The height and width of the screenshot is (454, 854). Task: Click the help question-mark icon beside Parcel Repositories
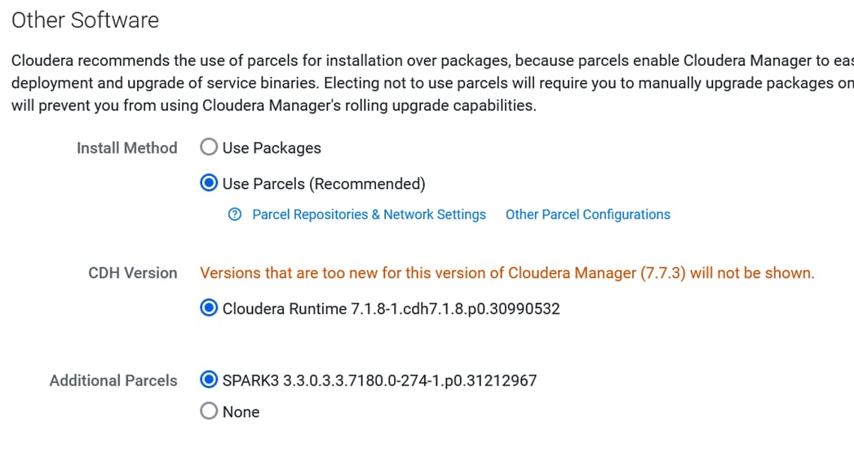235,214
